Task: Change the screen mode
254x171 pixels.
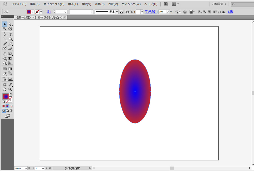Action: click(x=7, y=116)
